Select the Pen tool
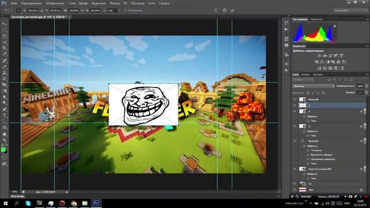The image size is (370, 208). tap(5, 109)
